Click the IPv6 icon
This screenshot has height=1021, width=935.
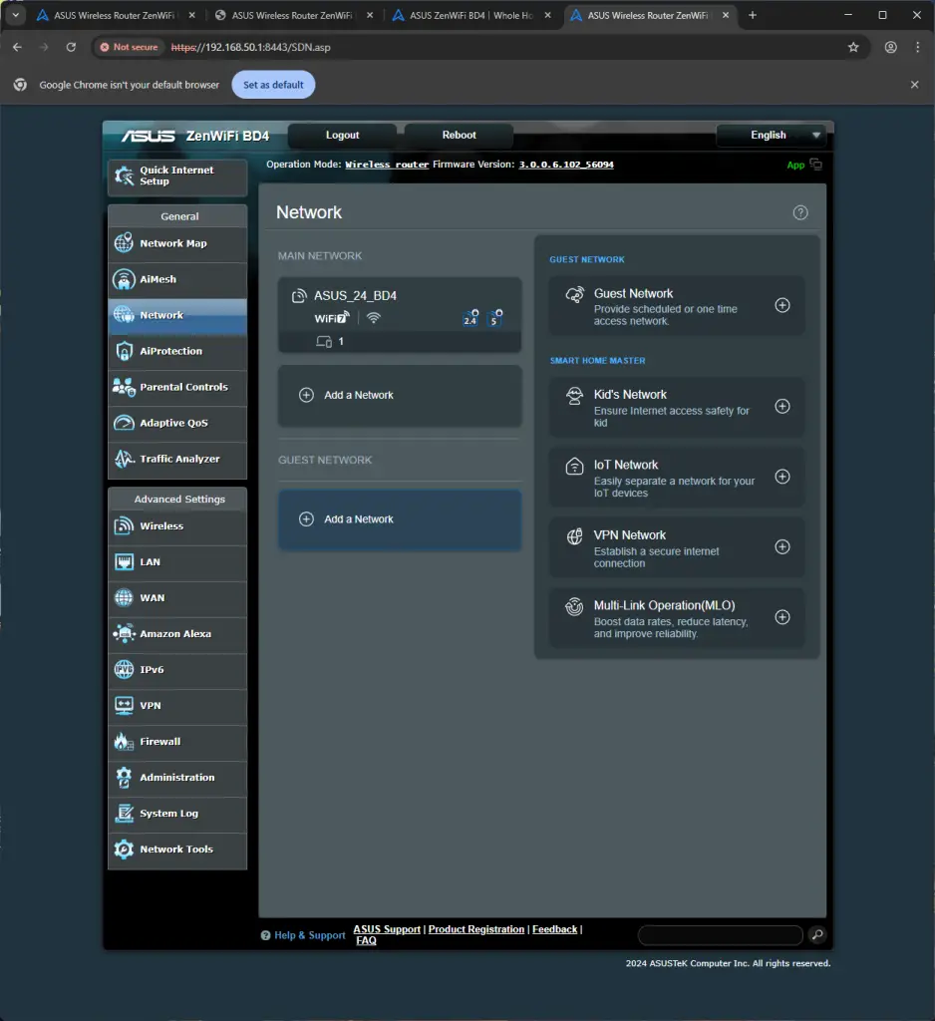pyautogui.click(x=124, y=669)
